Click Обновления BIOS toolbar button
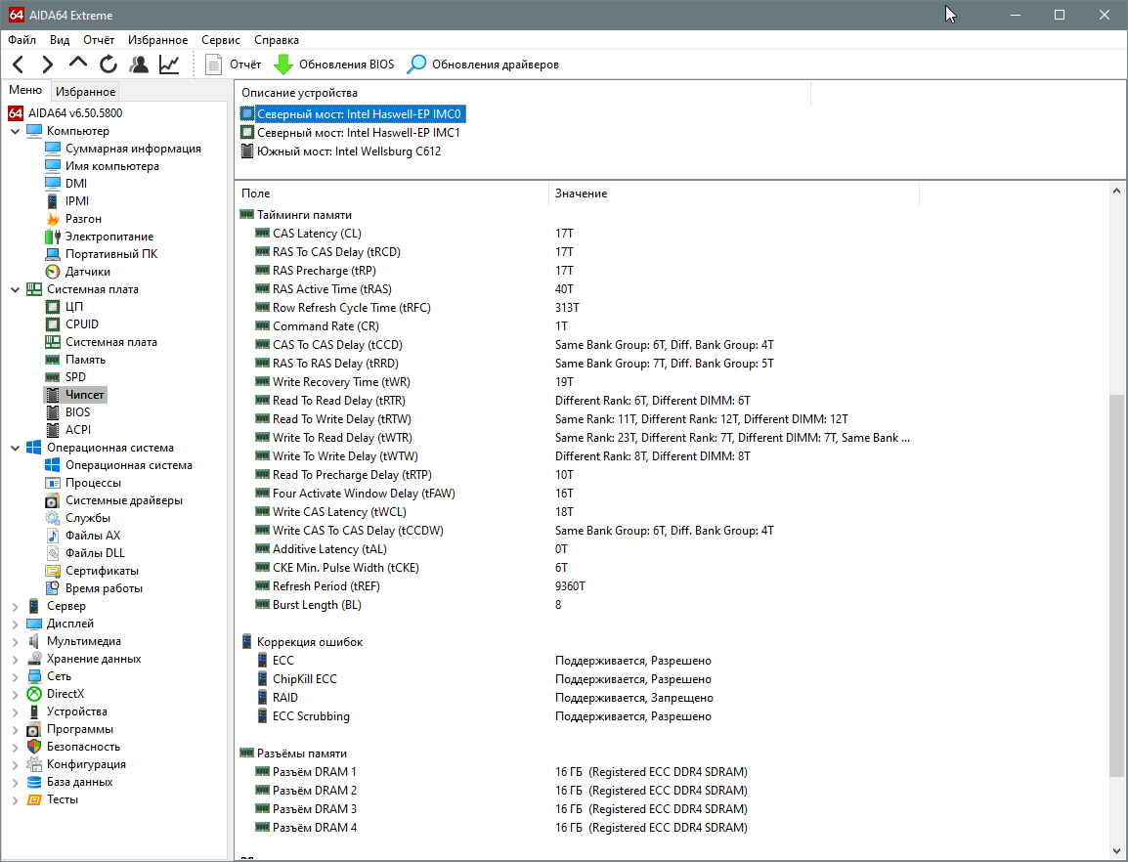This screenshot has width=1128, height=862. click(333, 65)
